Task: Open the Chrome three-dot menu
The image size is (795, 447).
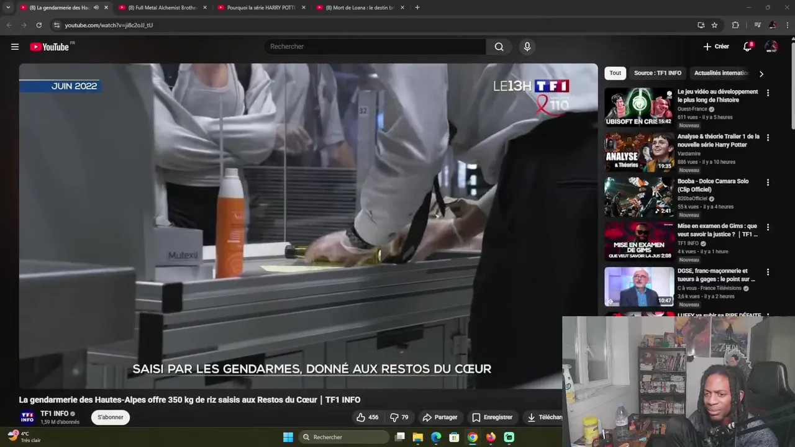Action: click(x=787, y=25)
